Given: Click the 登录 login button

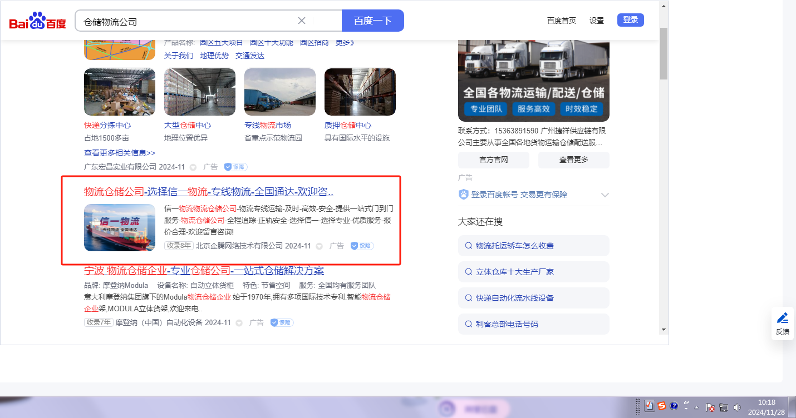Looking at the screenshot, I should point(630,20).
